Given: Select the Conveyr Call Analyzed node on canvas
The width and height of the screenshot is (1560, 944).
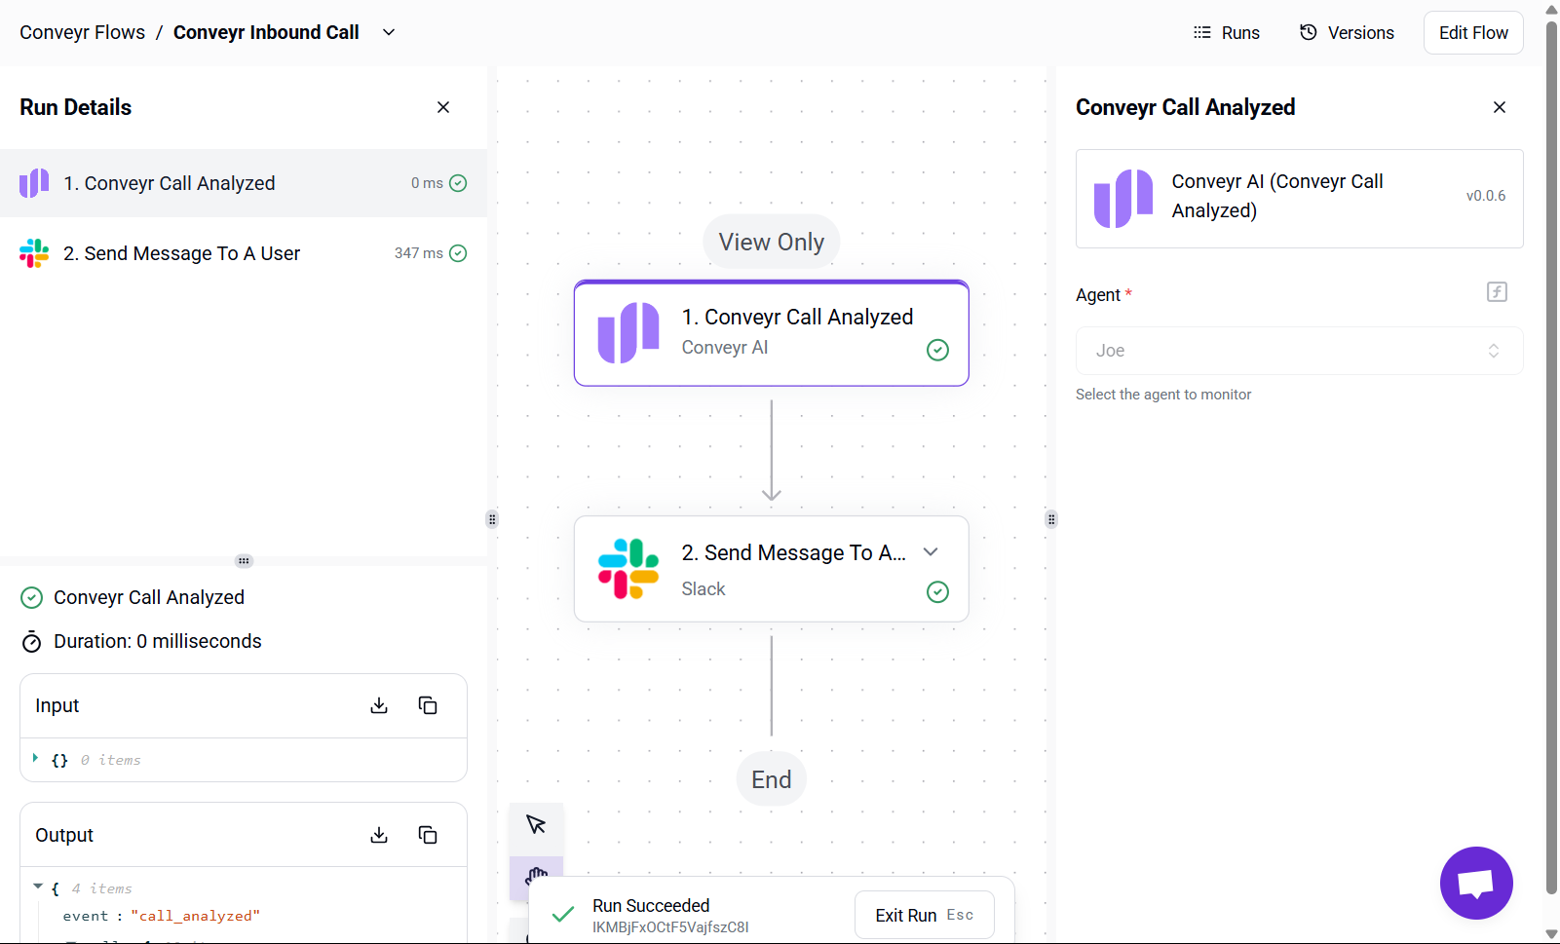Looking at the screenshot, I should (772, 333).
